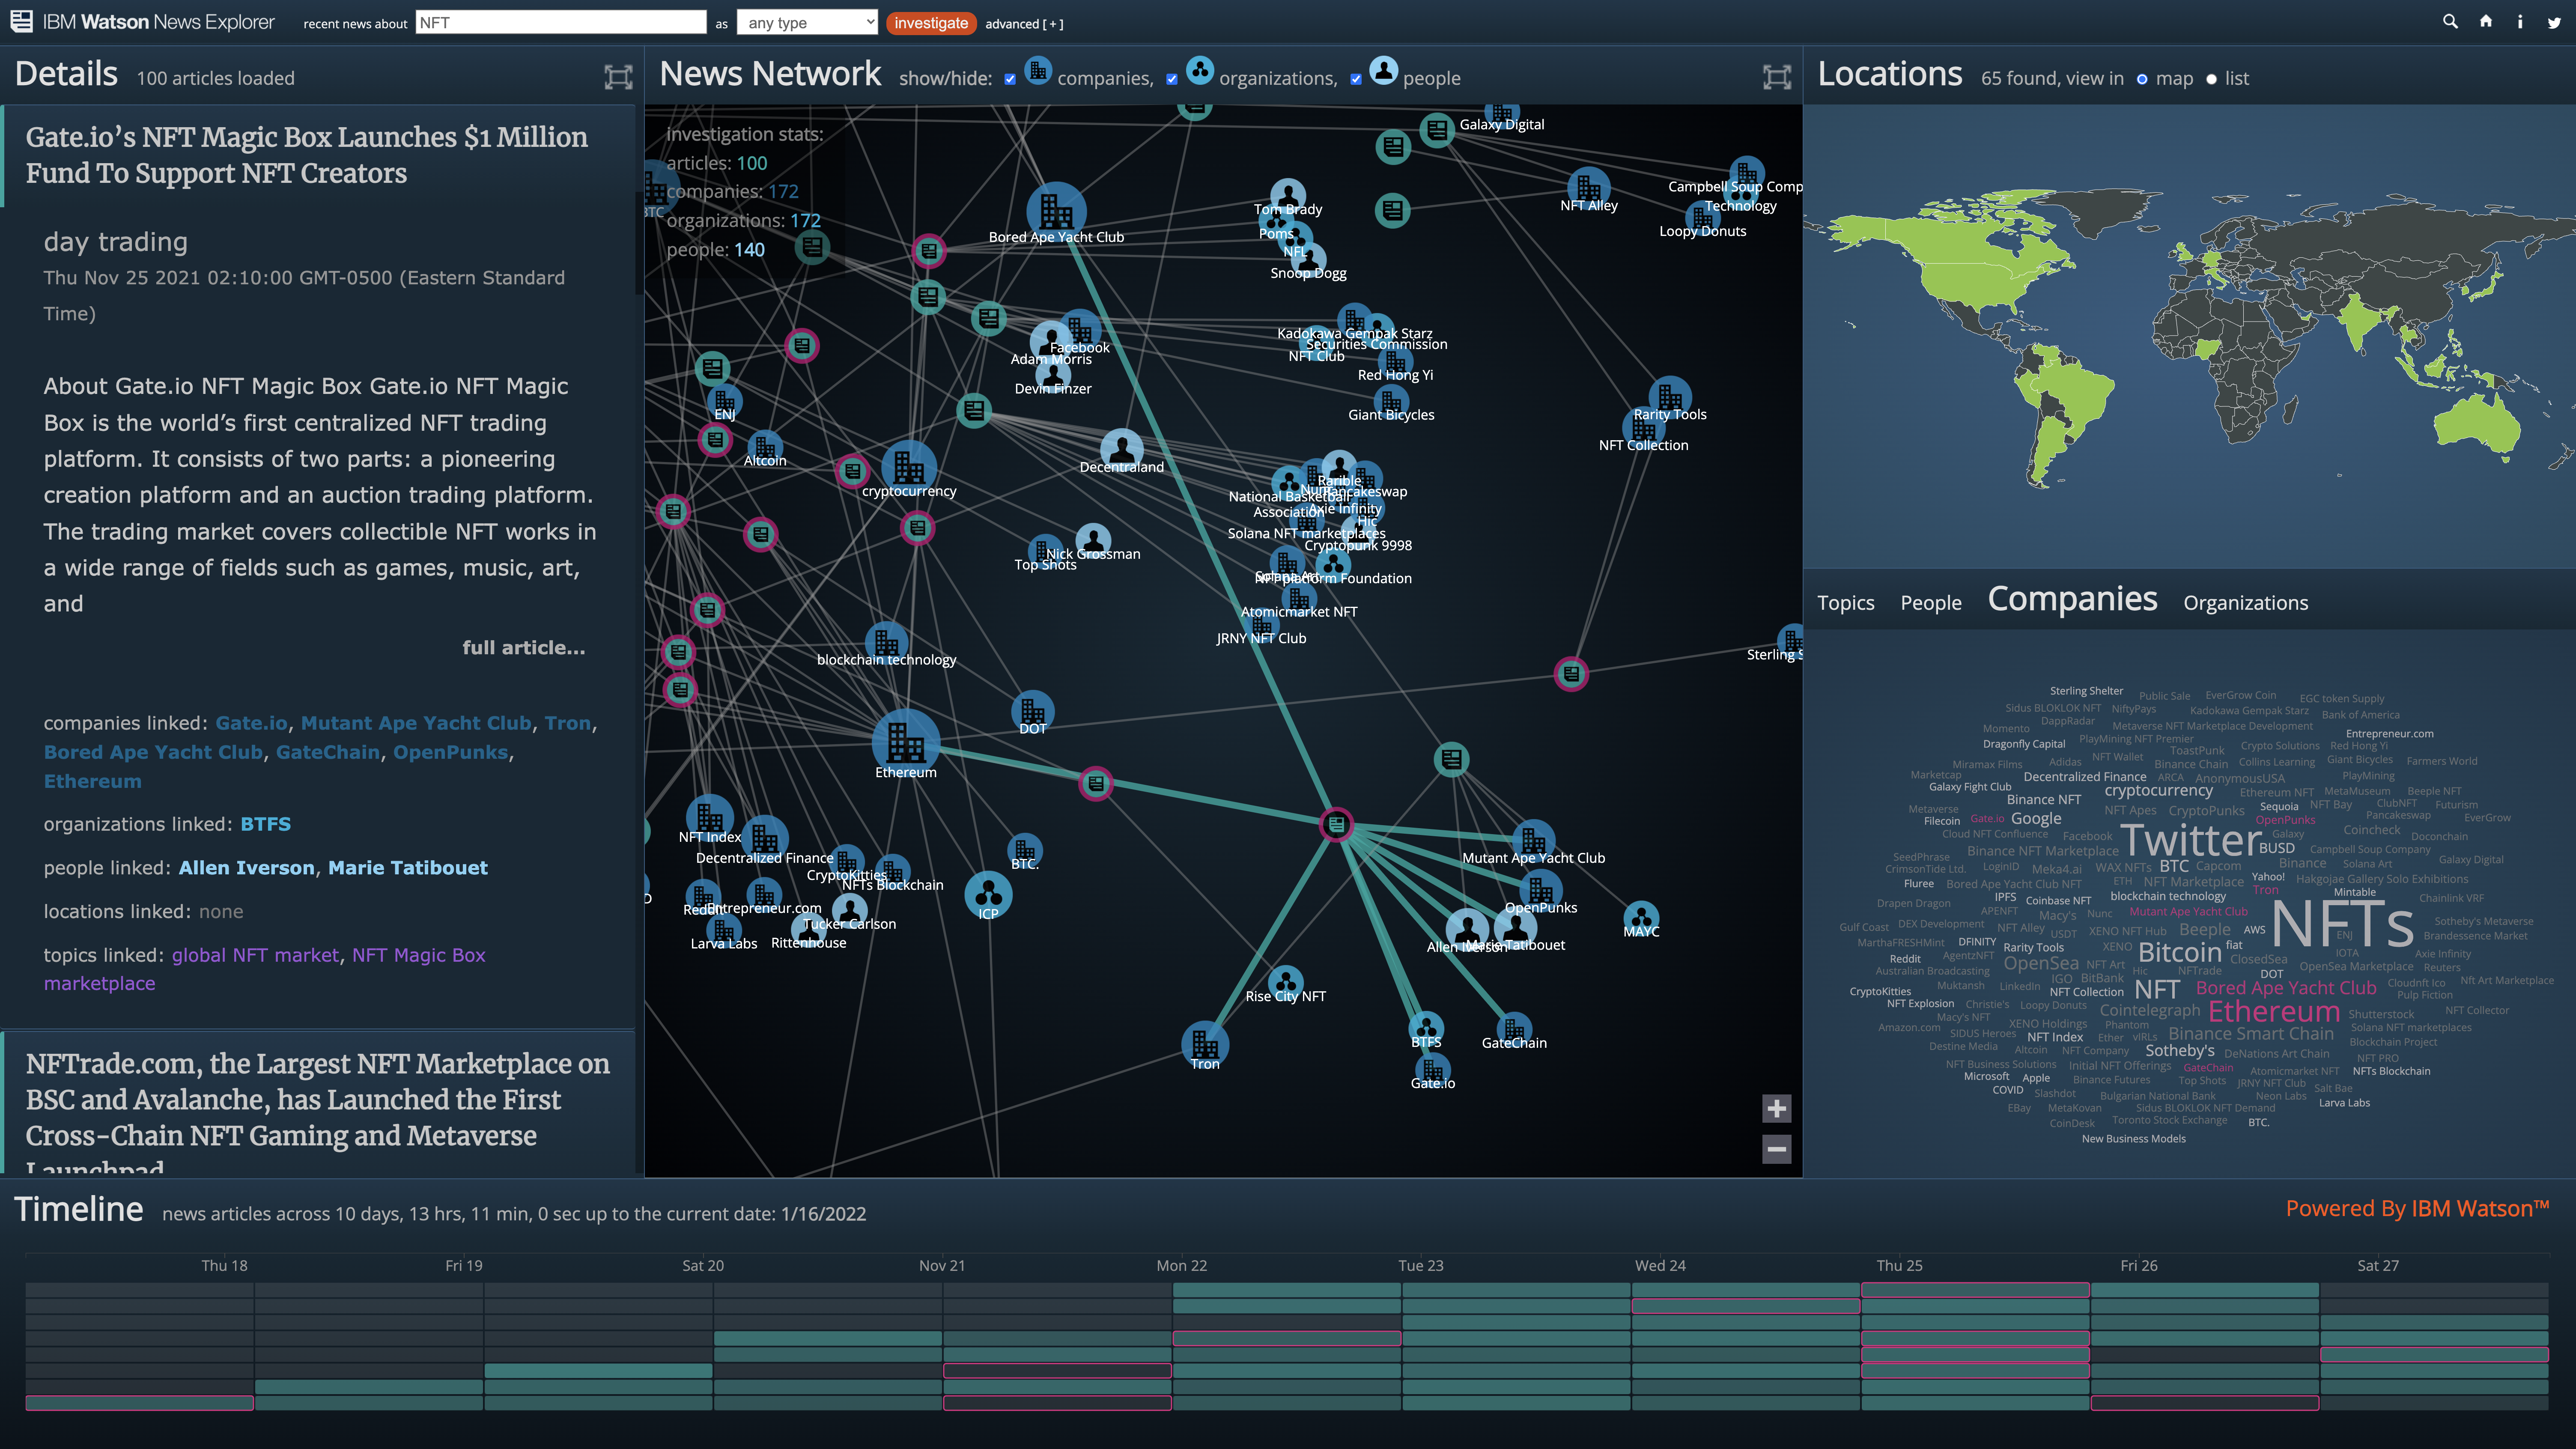This screenshot has height=1449, width=2576.
Task: Switch to the Topics tab
Action: point(1845,602)
